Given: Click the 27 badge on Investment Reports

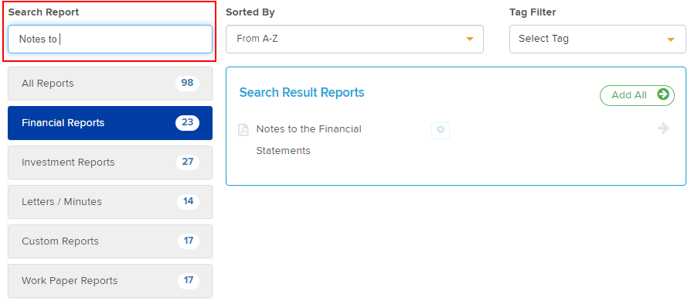Looking at the screenshot, I should coord(188,162).
